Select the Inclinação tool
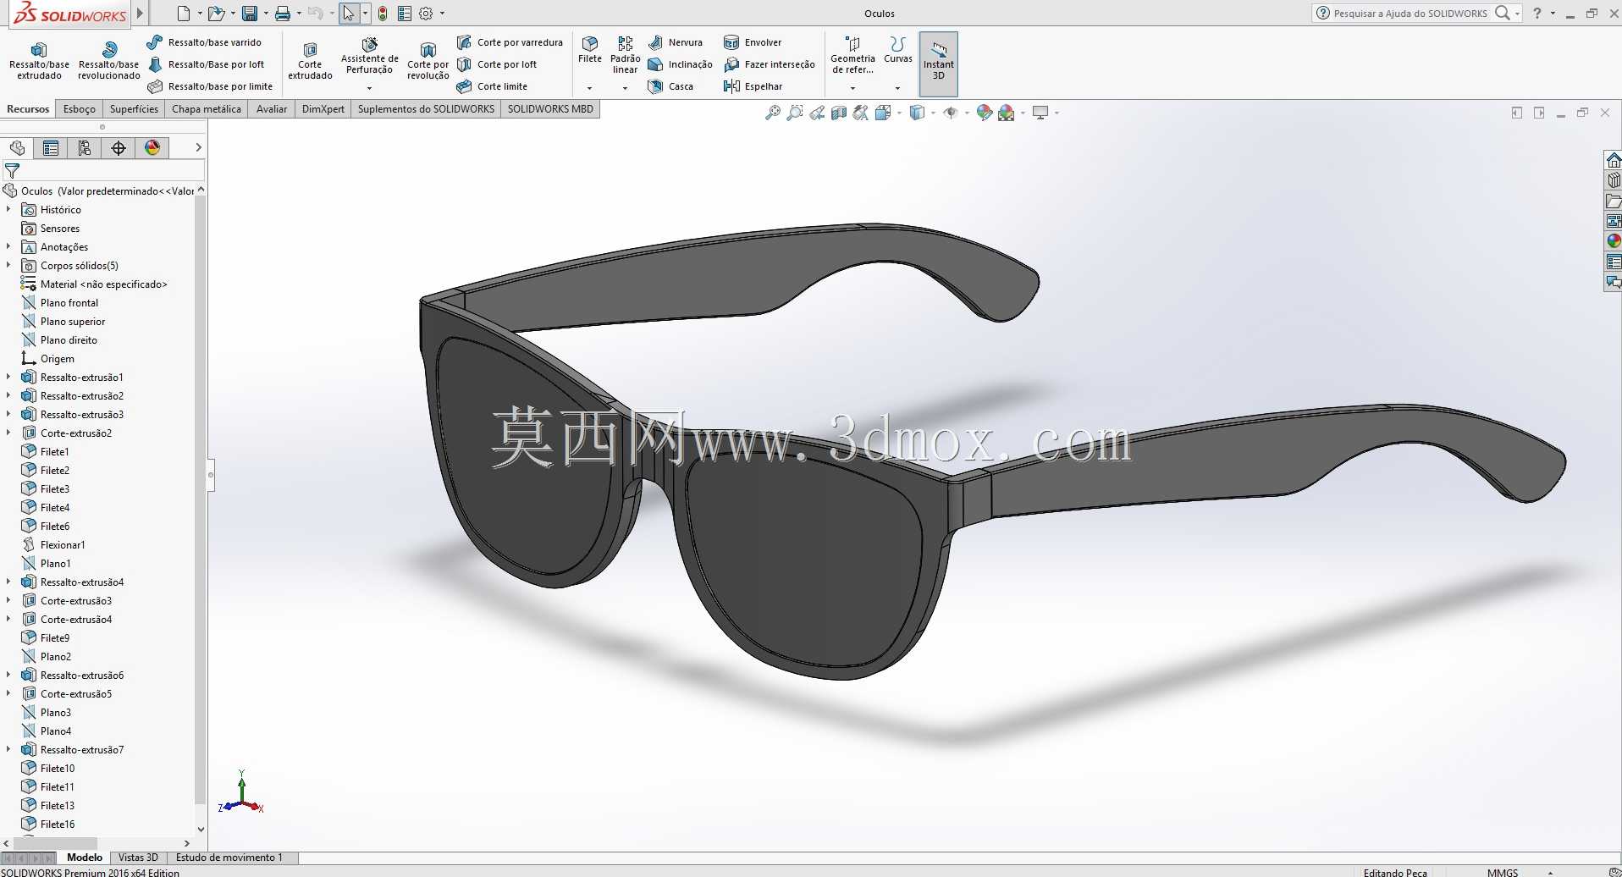Screen dimensions: 1622x877 [680, 64]
